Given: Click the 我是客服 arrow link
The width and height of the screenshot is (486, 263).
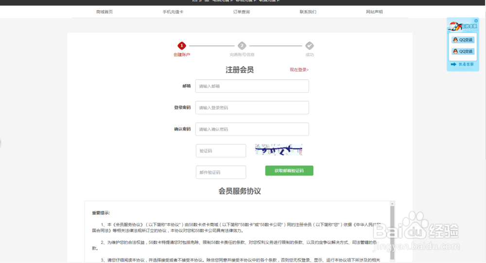Looking at the screenshot, I should pos(462,64).
